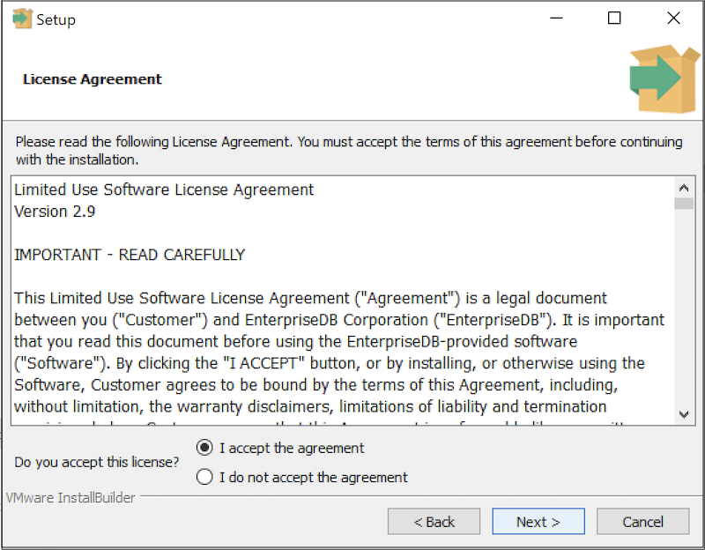The height and width of the screenshot is (550, 705).
Task: Click the license scrollbar thumb
Action: coord(684,204)
